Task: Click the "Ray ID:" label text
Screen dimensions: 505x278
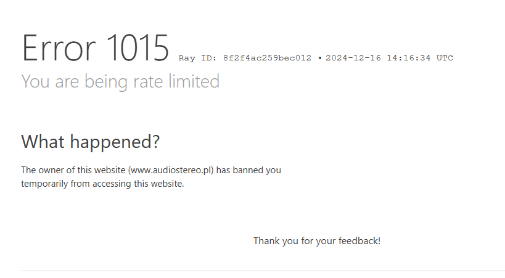Action: [x=198, y=58]
